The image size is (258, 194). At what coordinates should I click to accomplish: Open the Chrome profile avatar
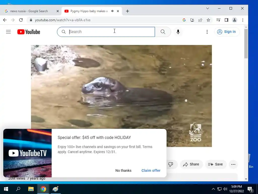tap(235, 20)
